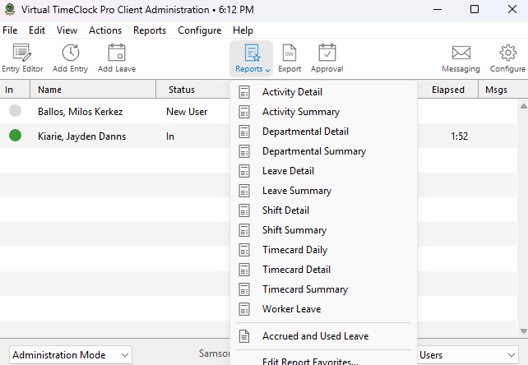Image resolution: width=528 pixels, height=365 pixels.
Task: Click the Export CSV icon
Action: pyautogui.click(x=289, y=53)
